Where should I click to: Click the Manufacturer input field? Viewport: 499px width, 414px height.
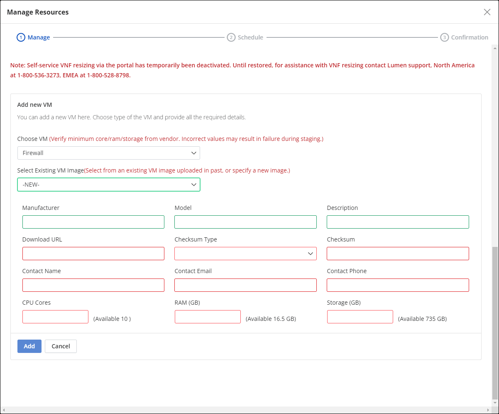click(93, 222)
